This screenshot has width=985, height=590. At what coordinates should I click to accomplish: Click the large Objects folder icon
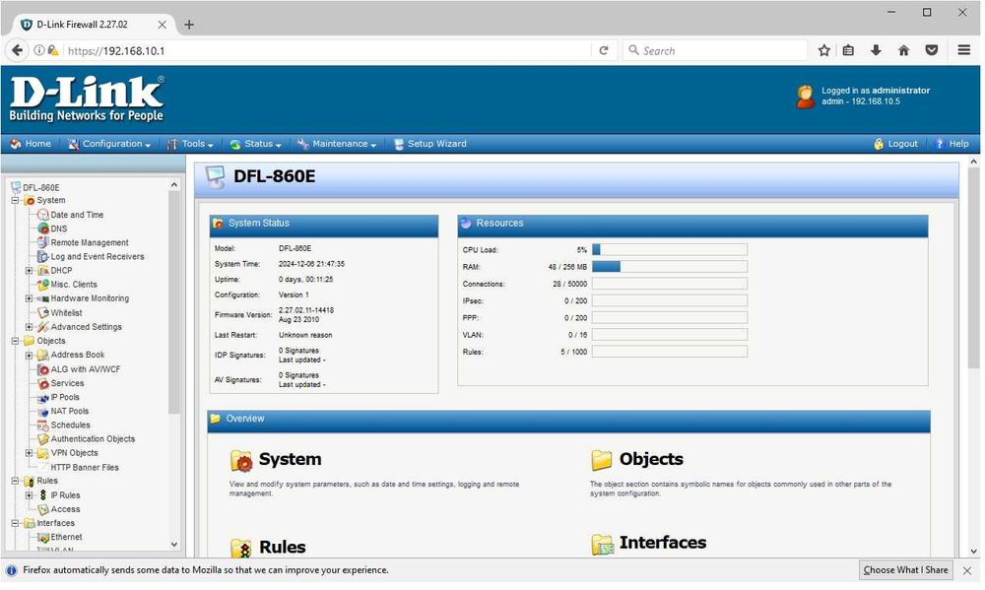tap(602, 461)
